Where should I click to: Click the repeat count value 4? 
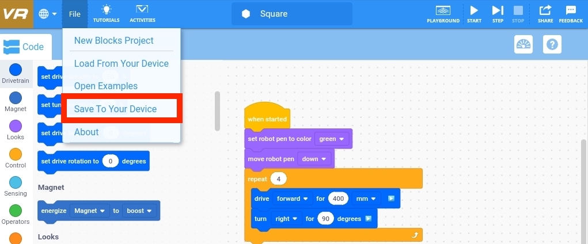(x=278, y=179)
